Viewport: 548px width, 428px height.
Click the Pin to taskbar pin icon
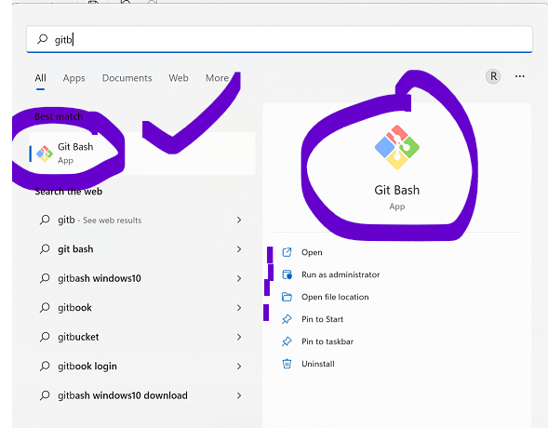[287, 341]
